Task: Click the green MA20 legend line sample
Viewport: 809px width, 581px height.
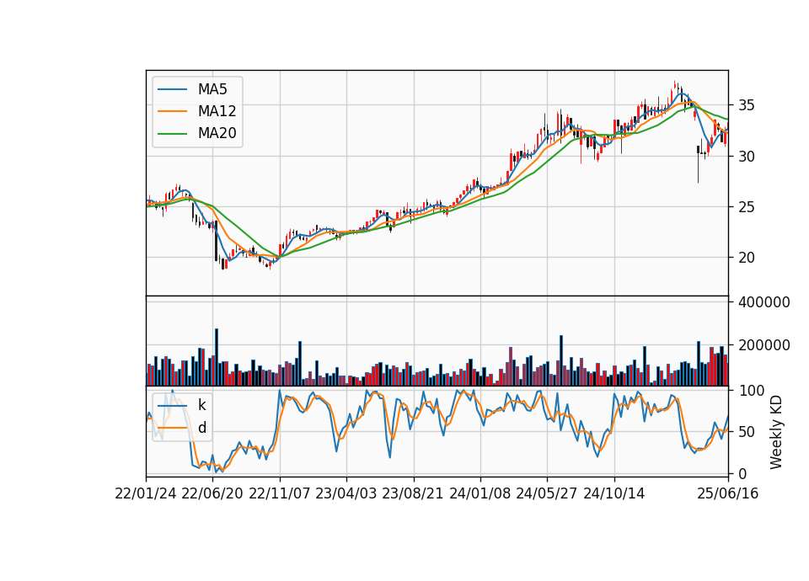Action: click(x=172, y=134)
